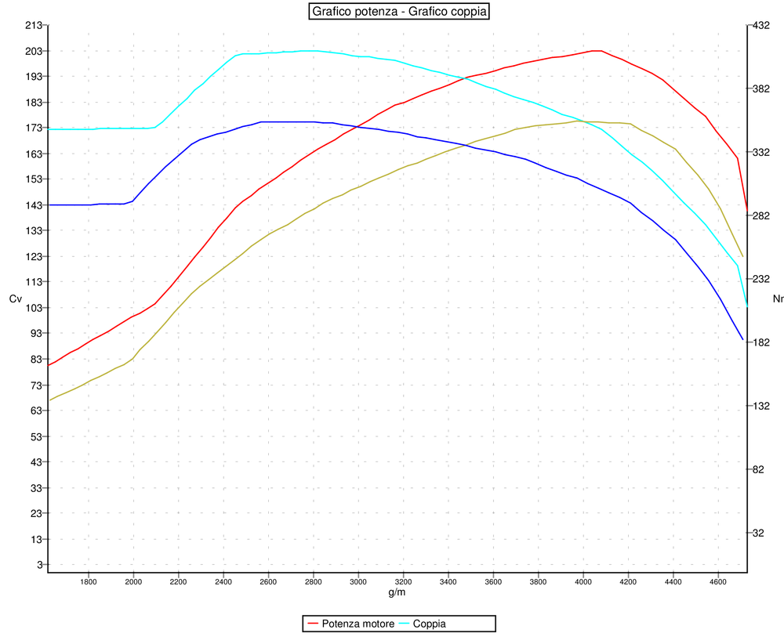This screenshot has height=644, width=784.
Task: Click the cyan legend line sample
Action: click(x=405, y=624)
